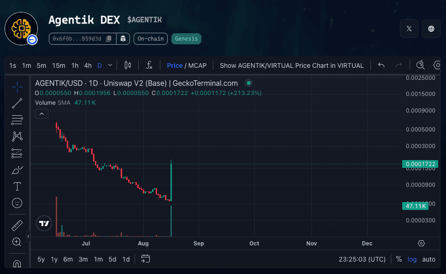The height and width of the screenshot is (274, 446).
Task: Click the Genesis badge
Action: (186, 39)
